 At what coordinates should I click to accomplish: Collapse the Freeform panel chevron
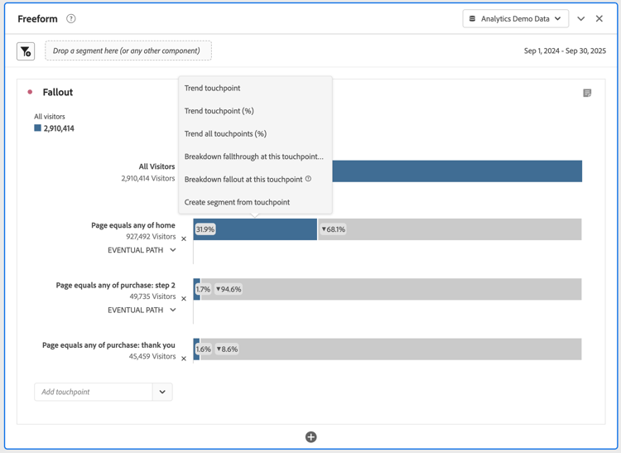[x=581, y=19]
